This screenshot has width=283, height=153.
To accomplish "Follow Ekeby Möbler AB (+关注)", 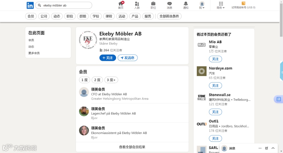I will pos(108,58).
